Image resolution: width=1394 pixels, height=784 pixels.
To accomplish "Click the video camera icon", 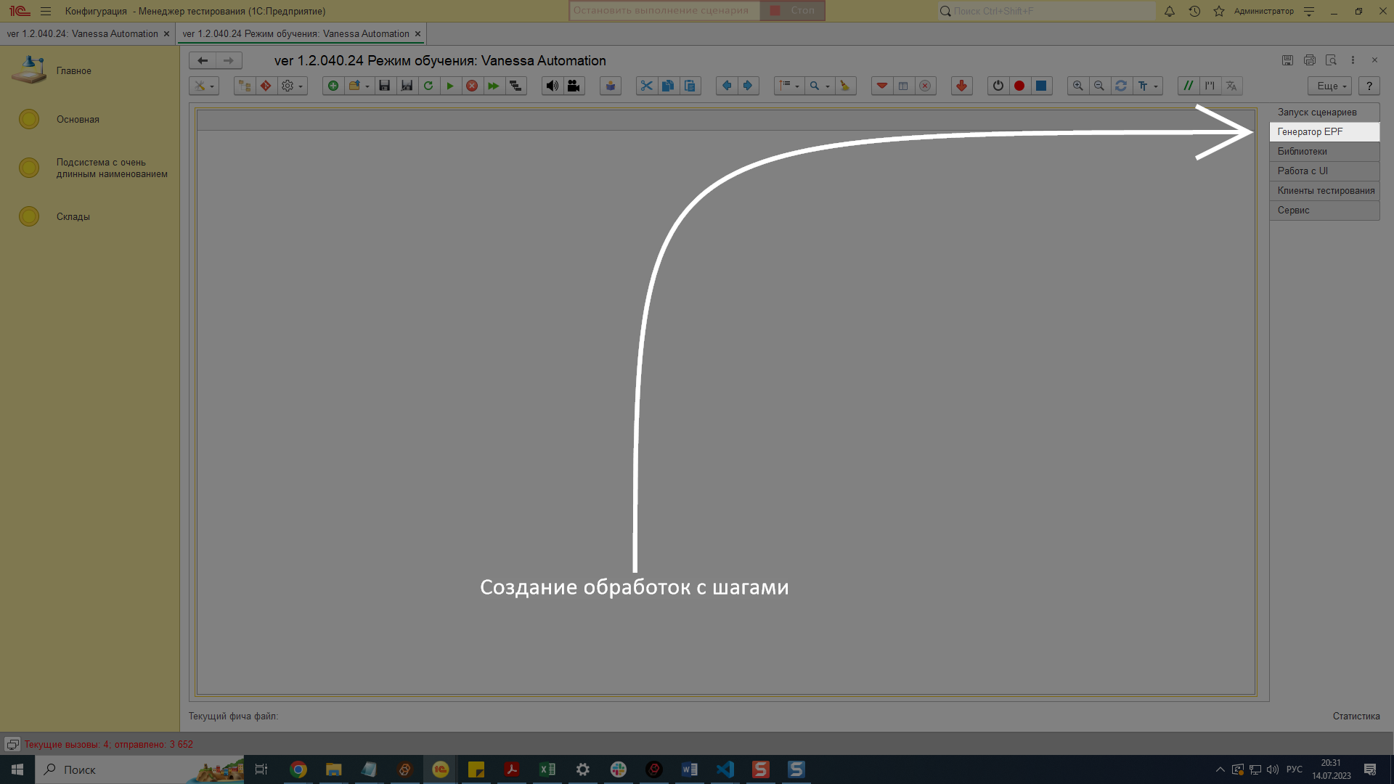I will click(574, 86).
